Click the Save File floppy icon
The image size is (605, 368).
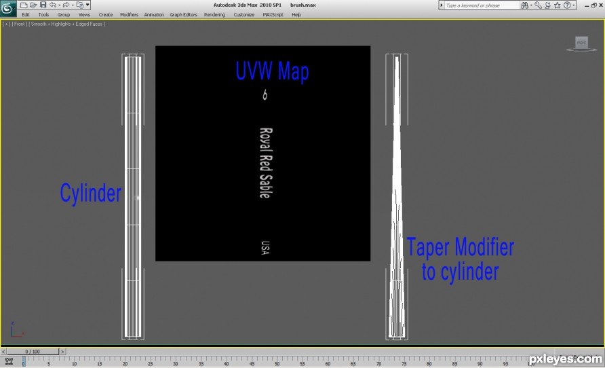click(x=43, y=5)
